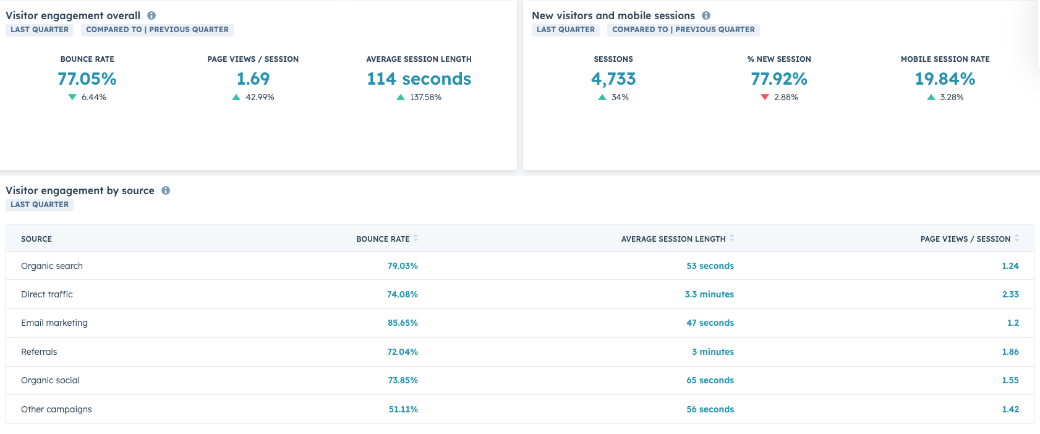
Task: Click the 77.05% overall bounce rate value
Action: pos(87,79)
